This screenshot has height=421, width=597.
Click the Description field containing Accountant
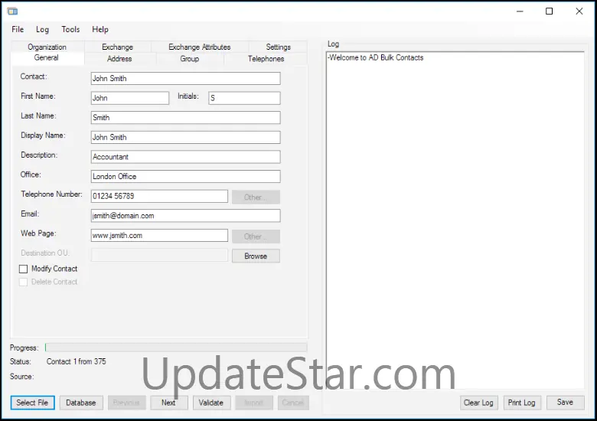click(186, 157)
